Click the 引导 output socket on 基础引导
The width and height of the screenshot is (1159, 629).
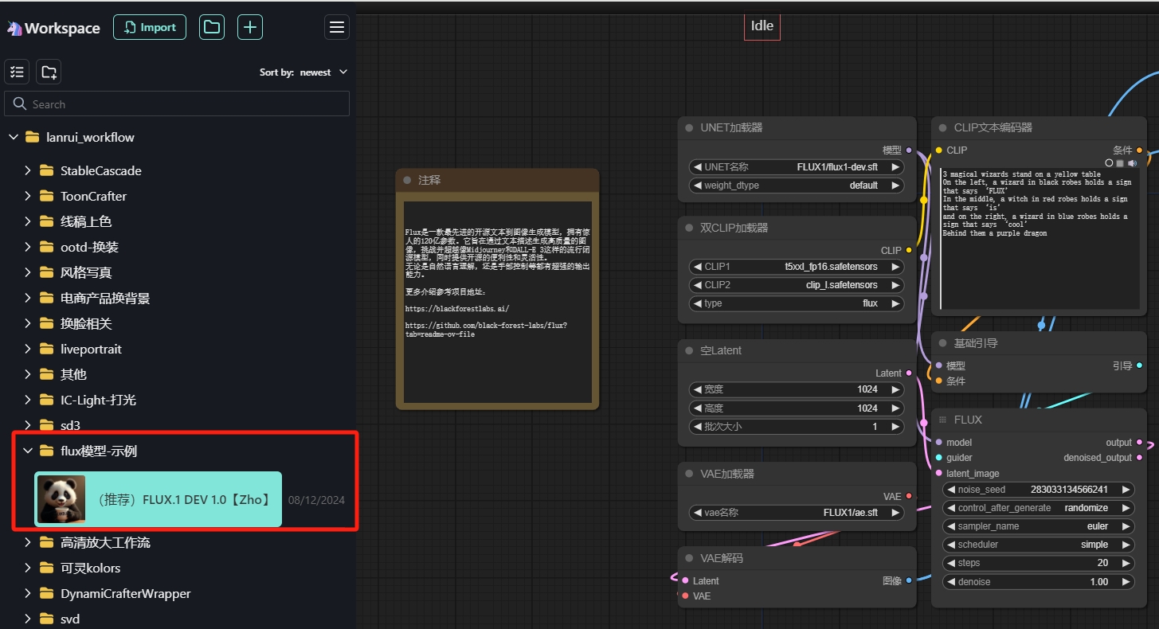[1140, 365]
